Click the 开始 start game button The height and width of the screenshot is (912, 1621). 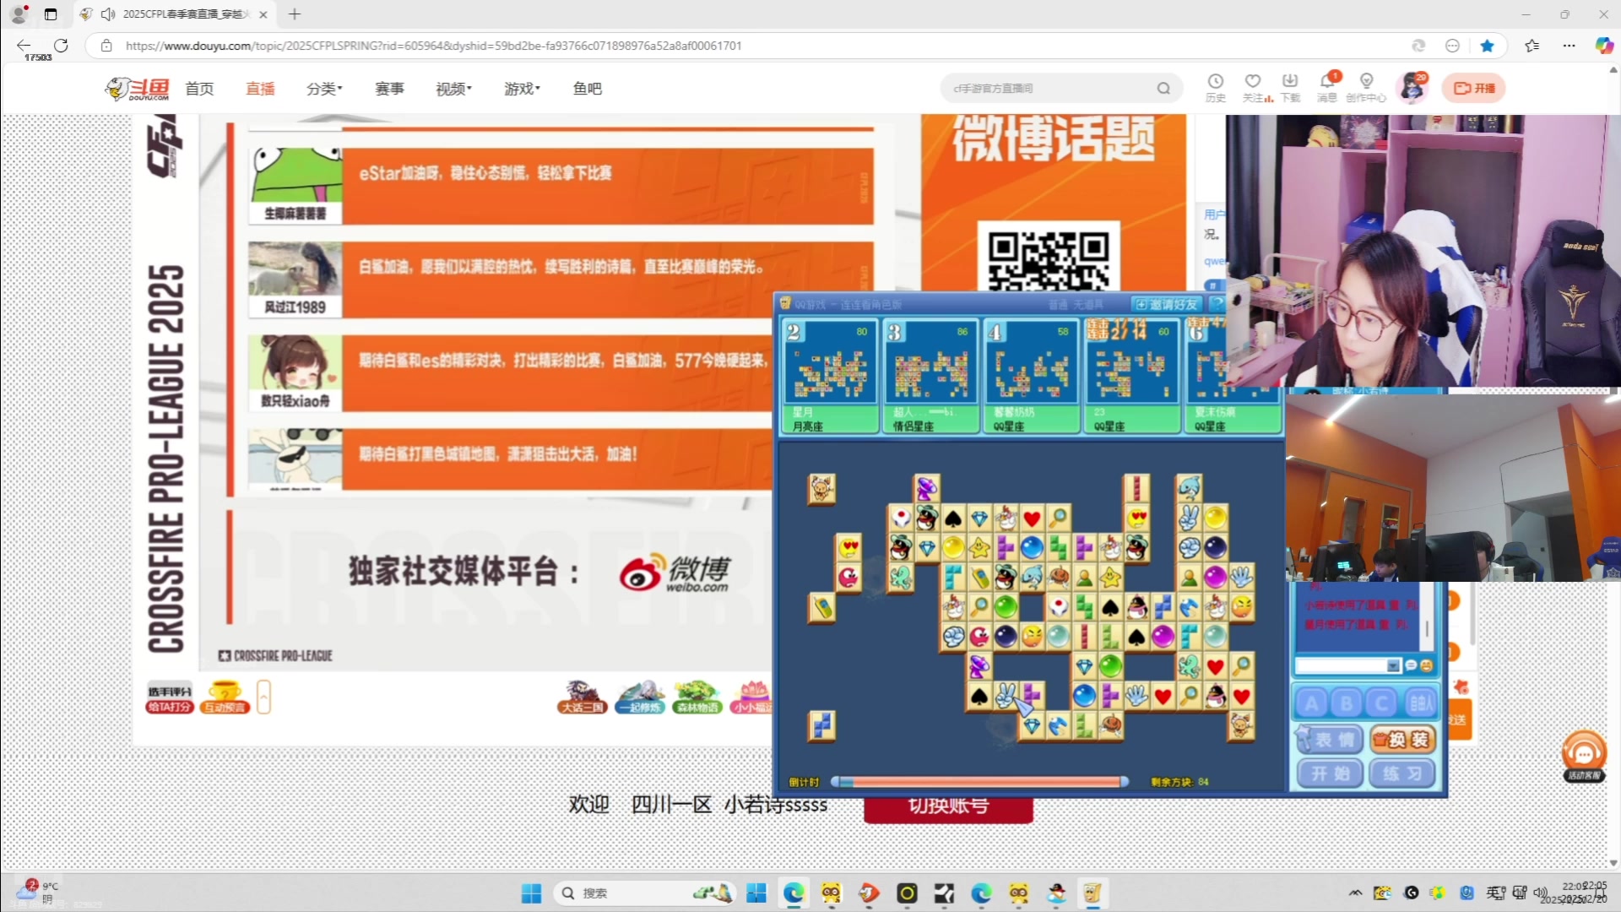point(1330,774)
